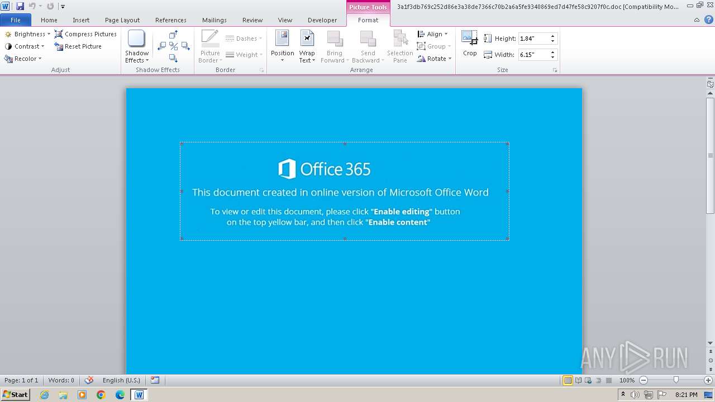Image resolution: width=715 pixels, height=402 pixels.
Task: Switch to the Insert ribbon tab
Action: point(81,20)
